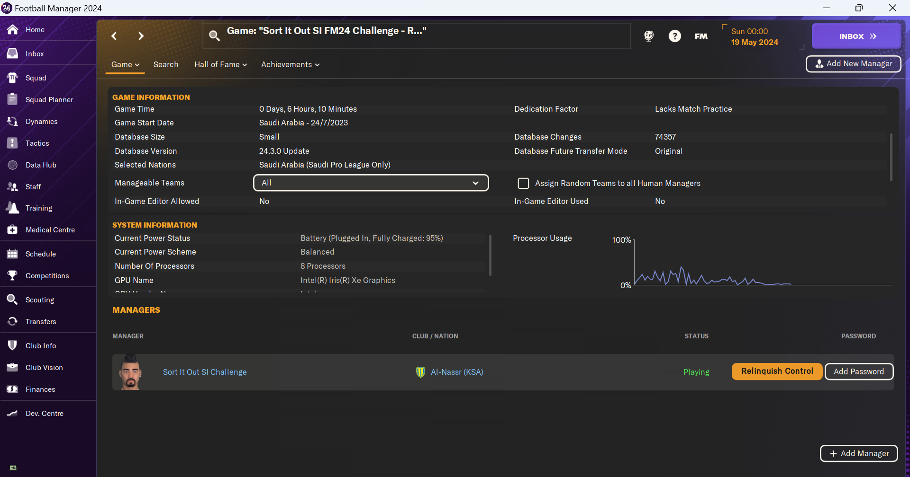Image resolution: width=910 pixels, height=477 pixels.
Task: Click Intel(R) Iris(R) Xe Graphics text
Action: click(x=348, y=280)
